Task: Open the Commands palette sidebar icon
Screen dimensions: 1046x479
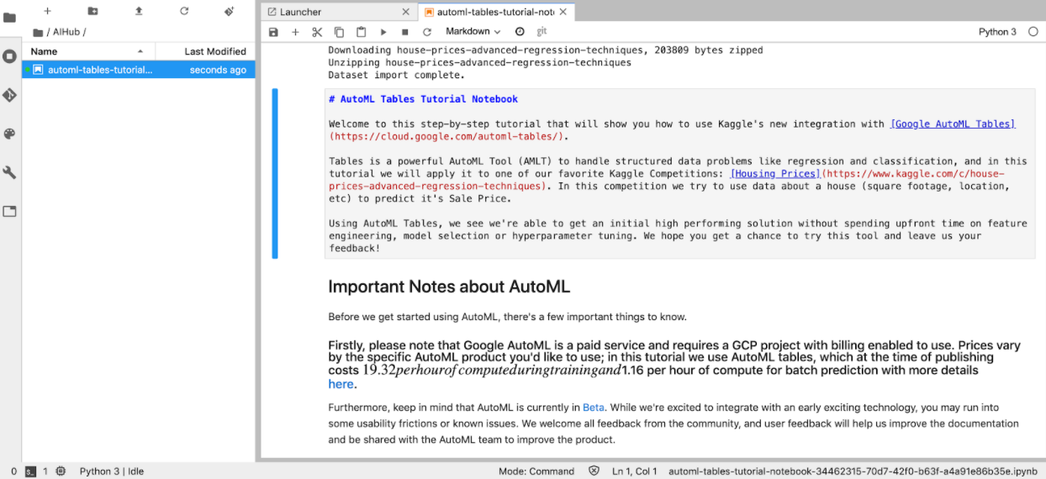Action: [9, 134]
